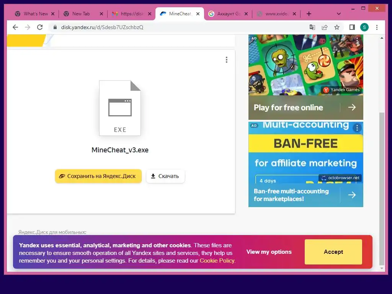View site security lock info
Viewport: 392px width, 294px height.
point(55,27)
